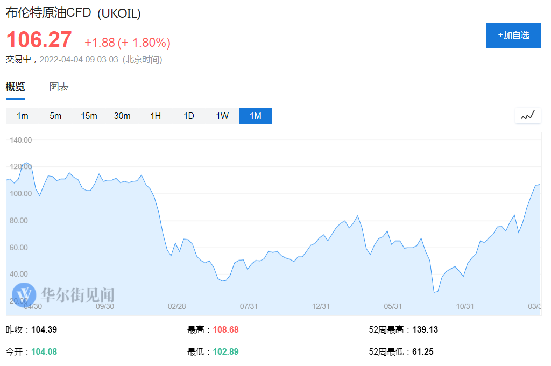Viewport: 551px width, 366px height.
Task: Select the 1H timeframe
Action: pos(156,116)
